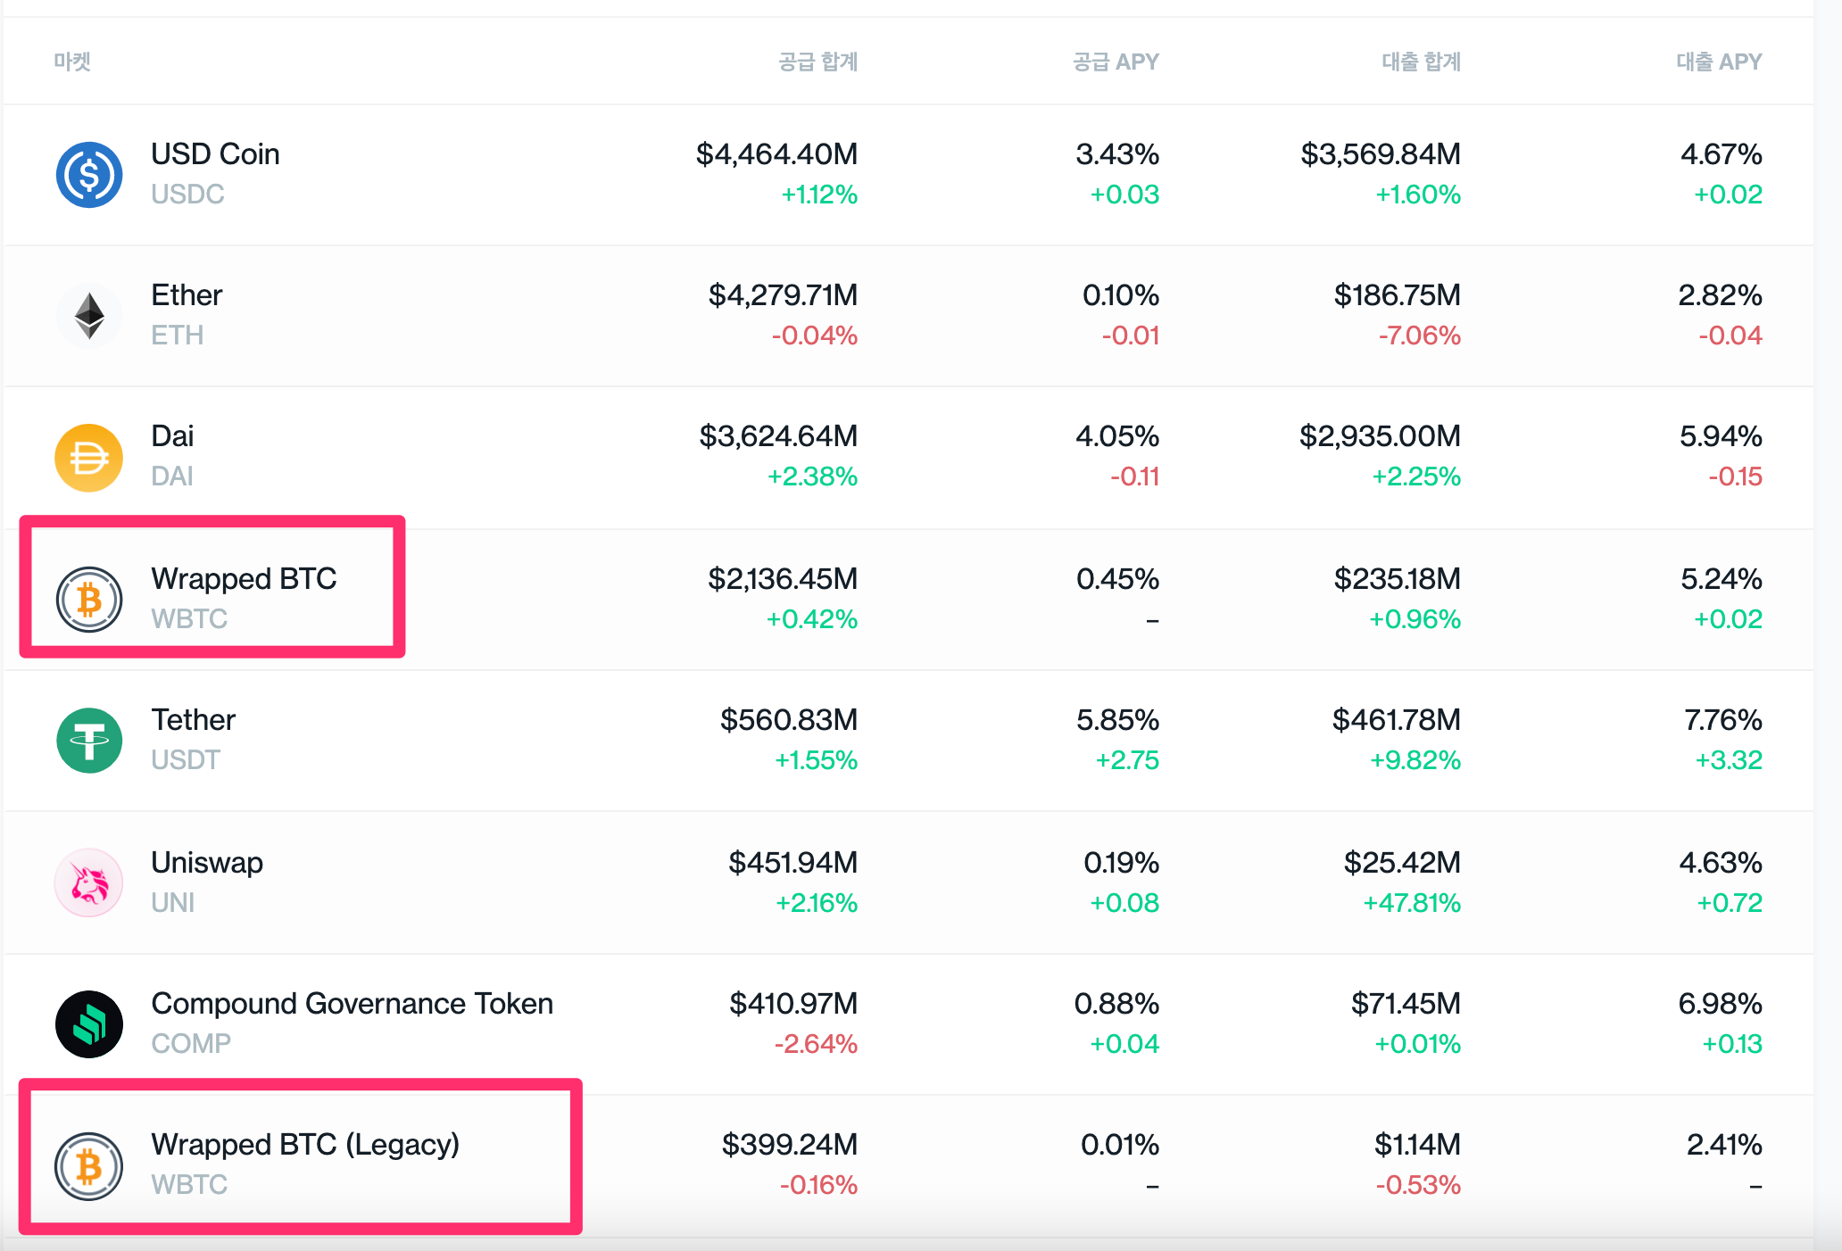Click Dai's $3,624.64M supply total
Image resolution: width=1842 pixels, height=1251 pixels.
(x=778, y=436)
